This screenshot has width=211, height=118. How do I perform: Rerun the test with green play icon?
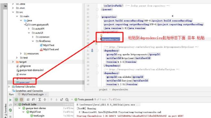coord(10,100)
